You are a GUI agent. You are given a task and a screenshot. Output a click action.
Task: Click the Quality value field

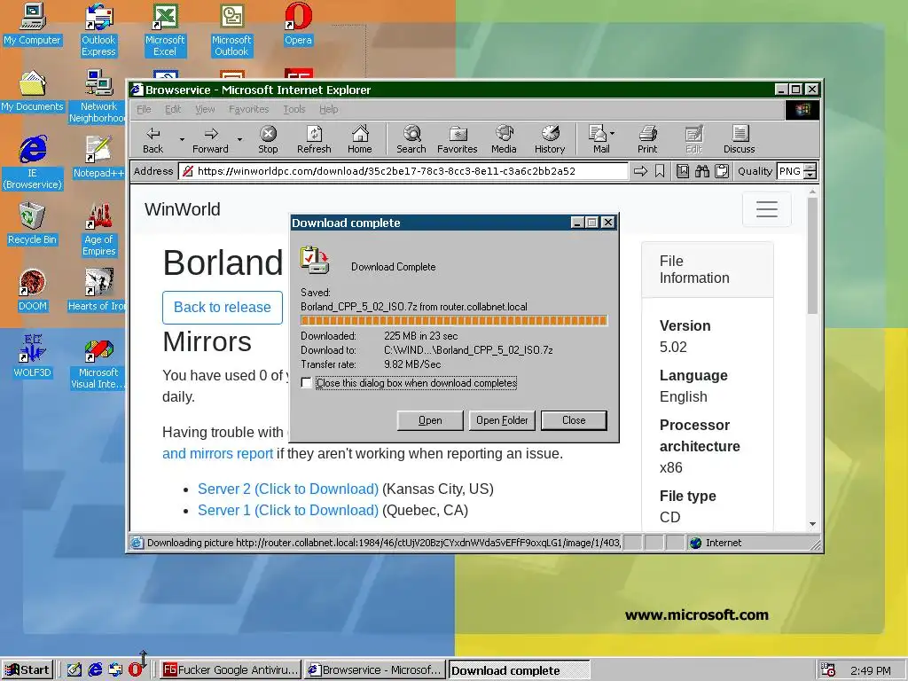coord(790,171)
